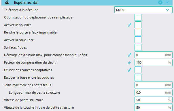Click link icon beside Activer le bouclier
This screenshot has height=111, width=174.
click(x=130, y=25)
